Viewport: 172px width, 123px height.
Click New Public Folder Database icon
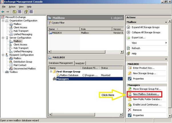[x=130, y=99]
